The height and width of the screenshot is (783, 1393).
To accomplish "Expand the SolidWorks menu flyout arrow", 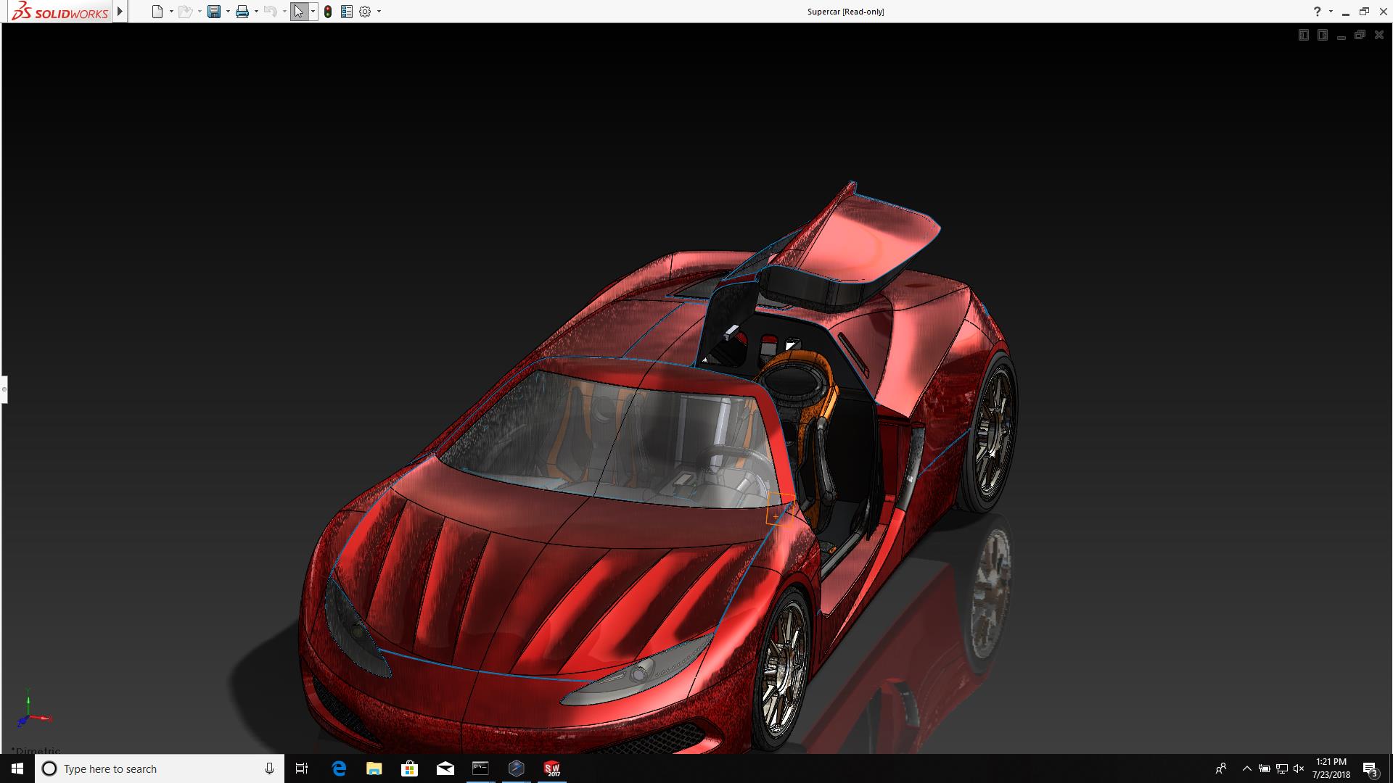I will pos(120,12).
